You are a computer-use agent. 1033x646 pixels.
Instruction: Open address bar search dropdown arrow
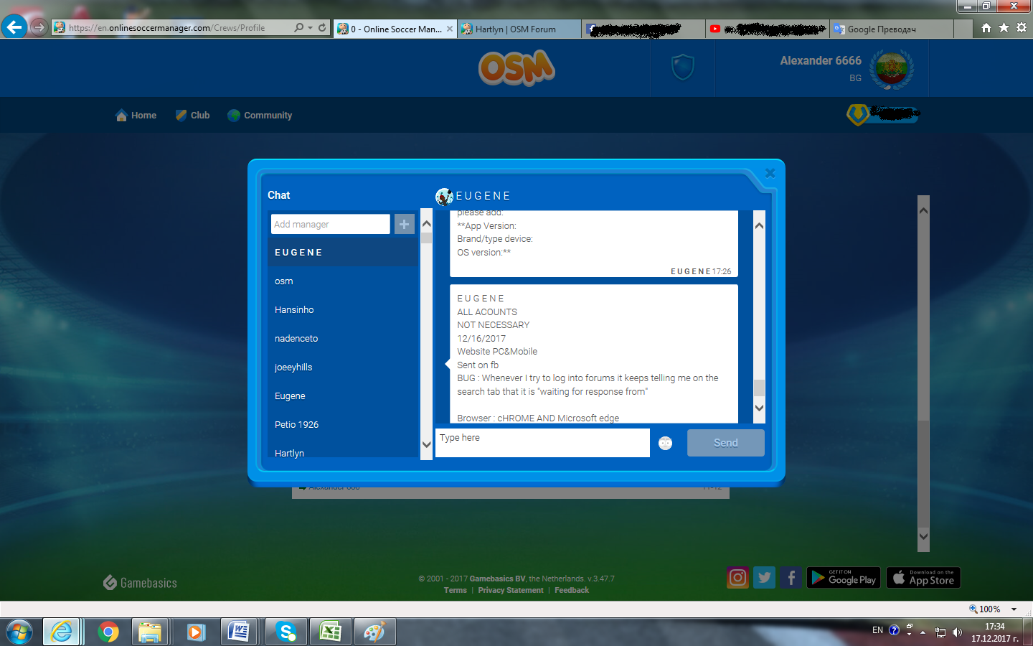(310, 28)
